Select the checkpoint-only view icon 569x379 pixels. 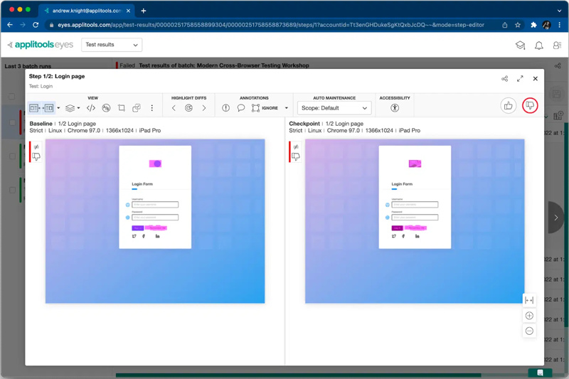pos(49,108)
